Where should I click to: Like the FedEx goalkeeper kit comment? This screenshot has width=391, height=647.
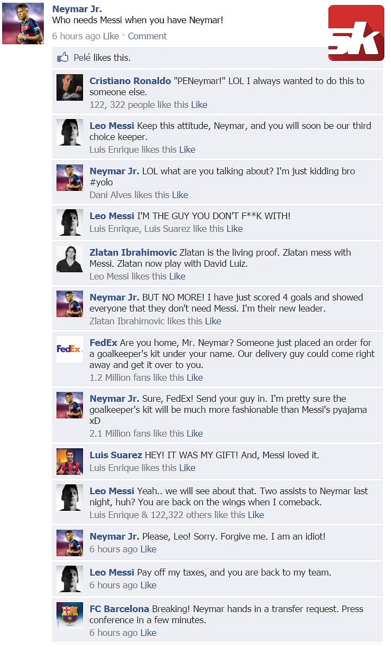click(194, 377)
